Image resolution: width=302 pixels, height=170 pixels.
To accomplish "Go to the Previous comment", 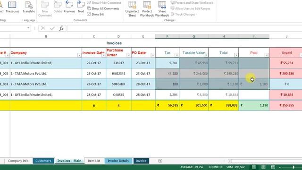I will [69, 7].
